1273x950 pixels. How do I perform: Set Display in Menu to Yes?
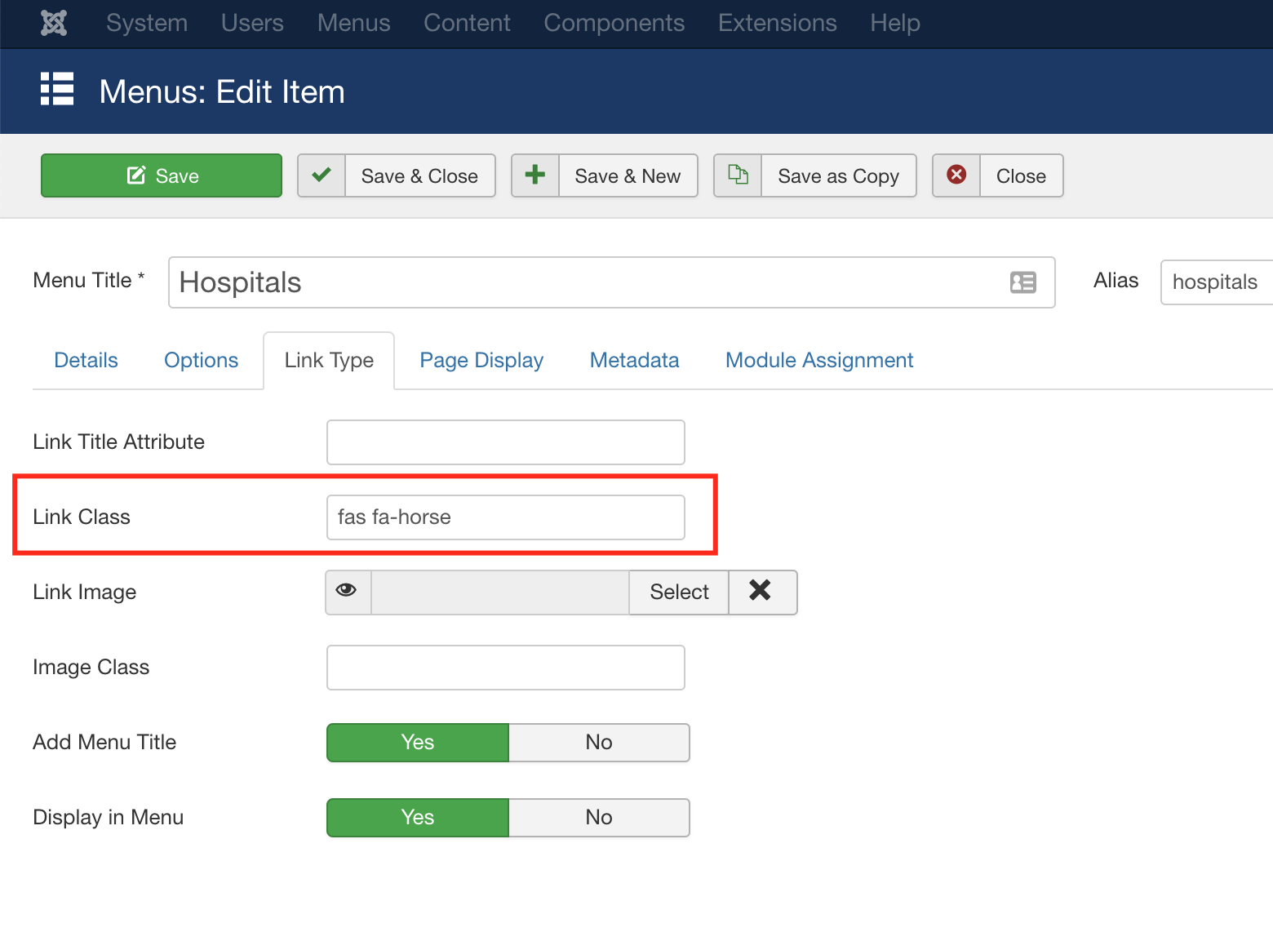pos(417,817)
